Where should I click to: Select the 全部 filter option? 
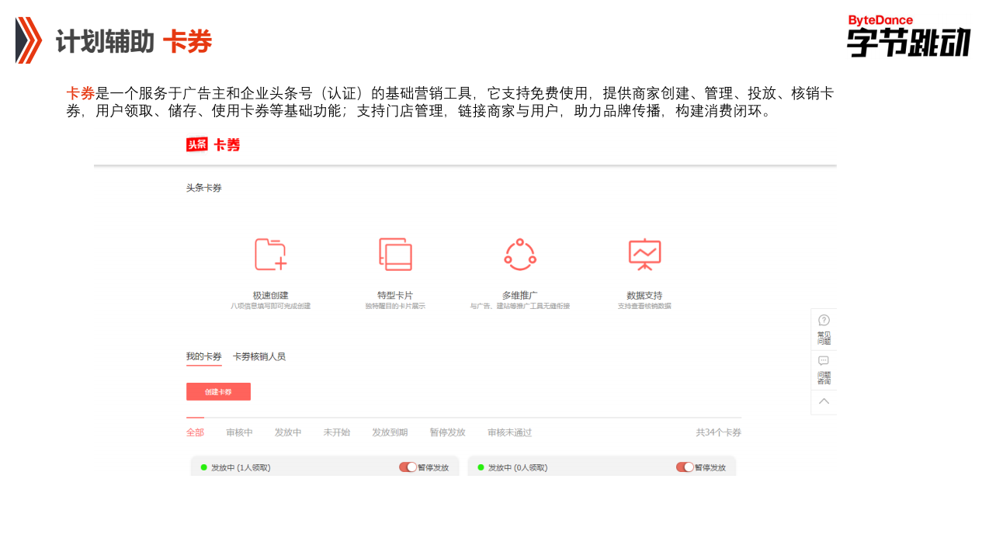195,432
